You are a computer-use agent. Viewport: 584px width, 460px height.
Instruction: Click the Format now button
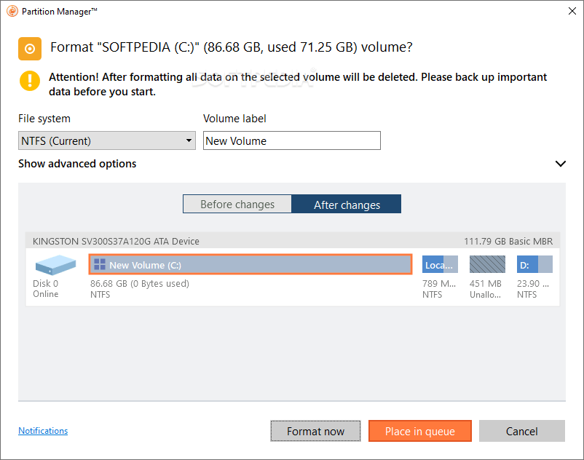pyautogui.click(x=315, y=431)
